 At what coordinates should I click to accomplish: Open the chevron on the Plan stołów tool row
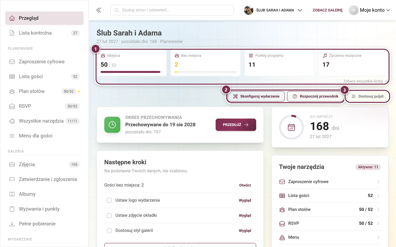378,210
